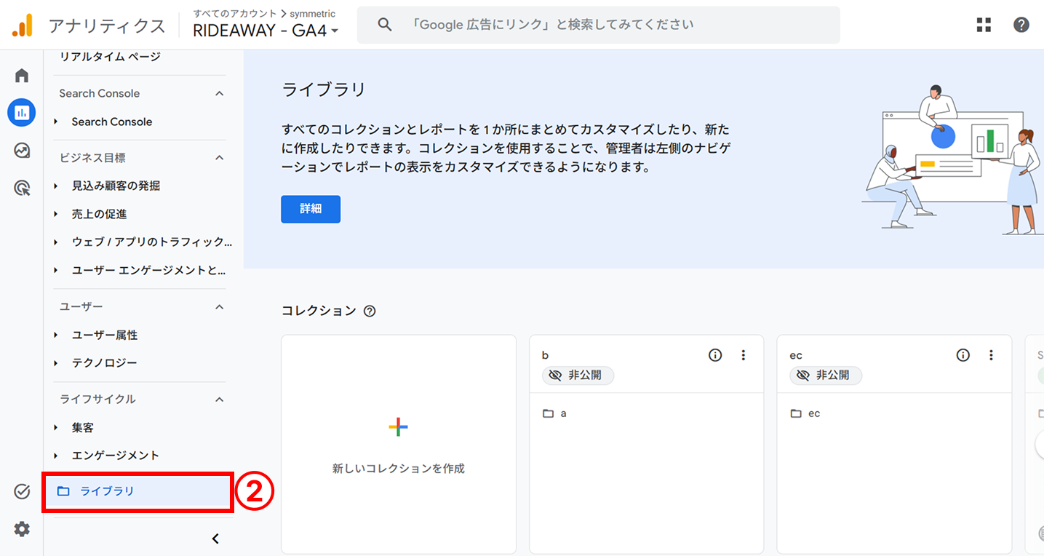Click the search magnifier icon
Image resolution: width=1044 pixels, height=556 pixels.
pyautogui.click(x=385, y=25)
